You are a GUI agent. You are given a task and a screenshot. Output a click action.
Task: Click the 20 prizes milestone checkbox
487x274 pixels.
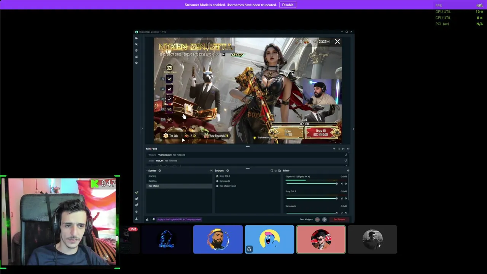click(169, 79)
